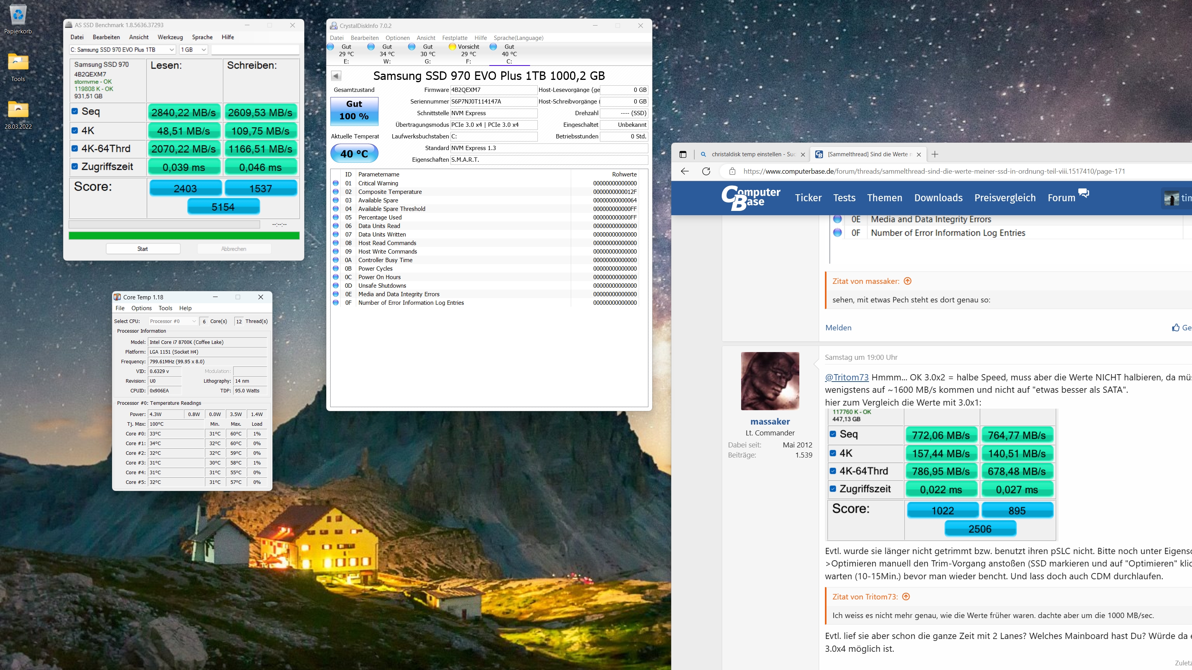Screen dimensions: 1192x670
Task: Click the browser back arrow
Action: tap(685, 171)
